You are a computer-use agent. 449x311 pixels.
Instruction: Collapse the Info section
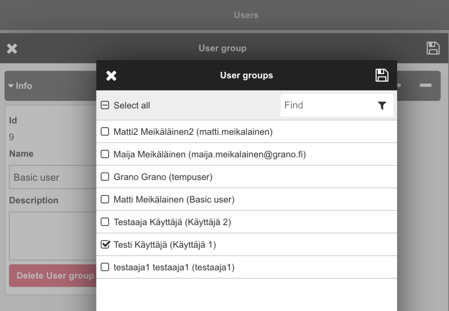pos(20,86)
